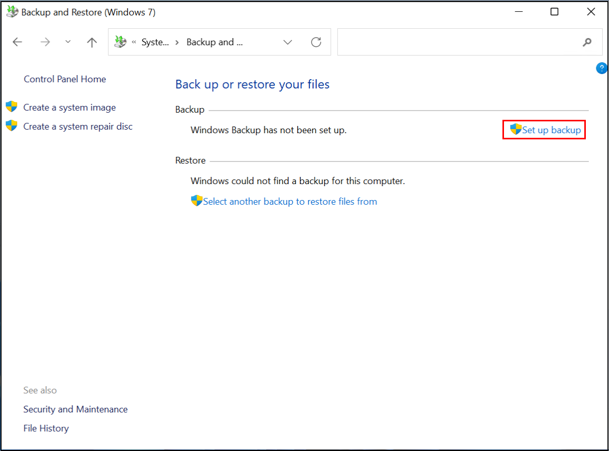Click the Back navigation arrow
This screenshot has height=451, width=609.
[18, 42]
